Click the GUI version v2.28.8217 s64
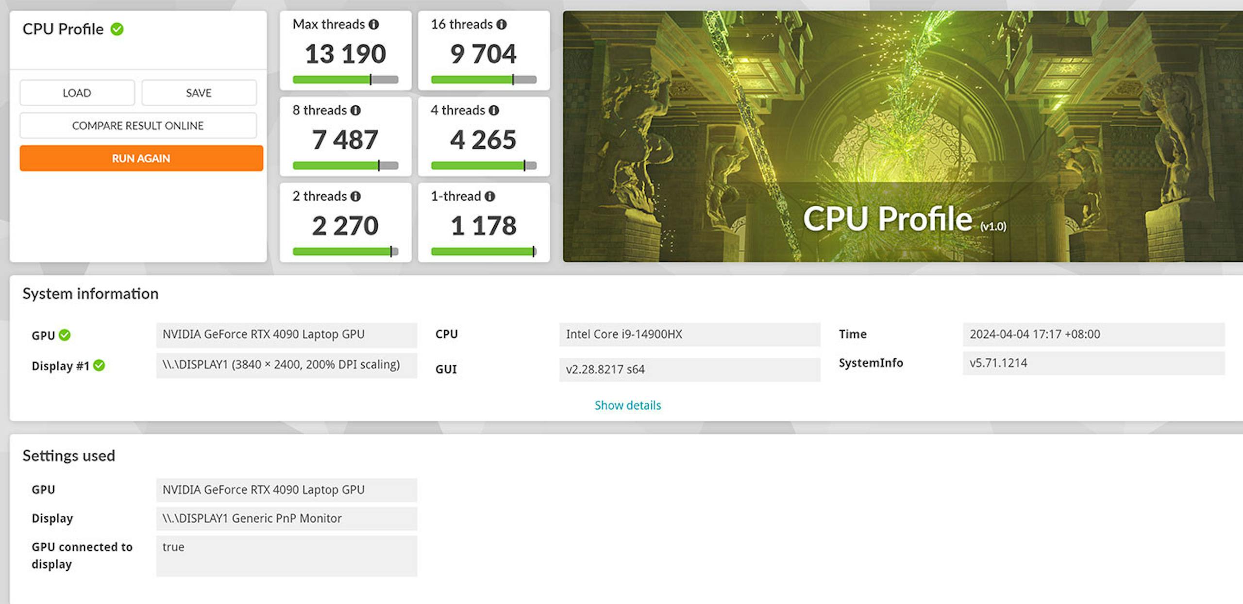Viewport: 1243px width, 604px height. click(690, 369)
